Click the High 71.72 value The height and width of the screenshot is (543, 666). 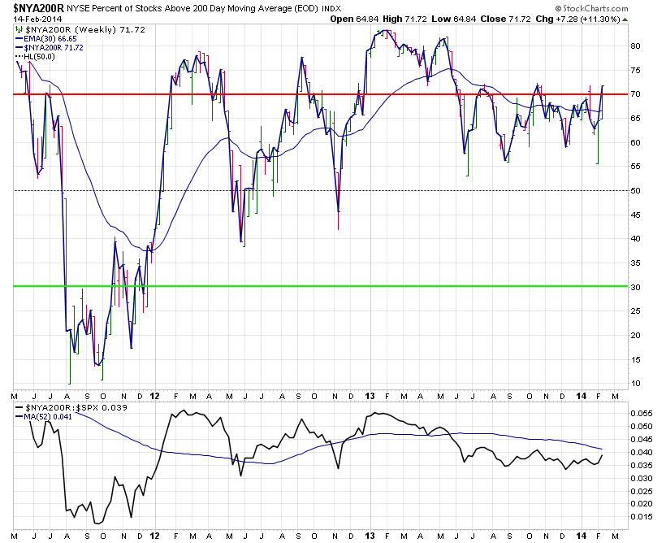tap(404, 20)
